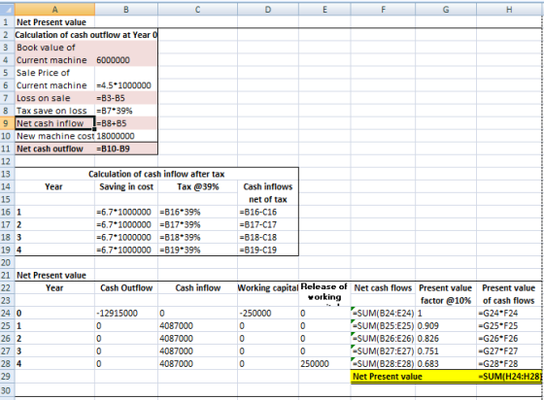Click the 'Cash Outflow' header cell
This screenshot has width=544, height=400.
coord(126,287)
